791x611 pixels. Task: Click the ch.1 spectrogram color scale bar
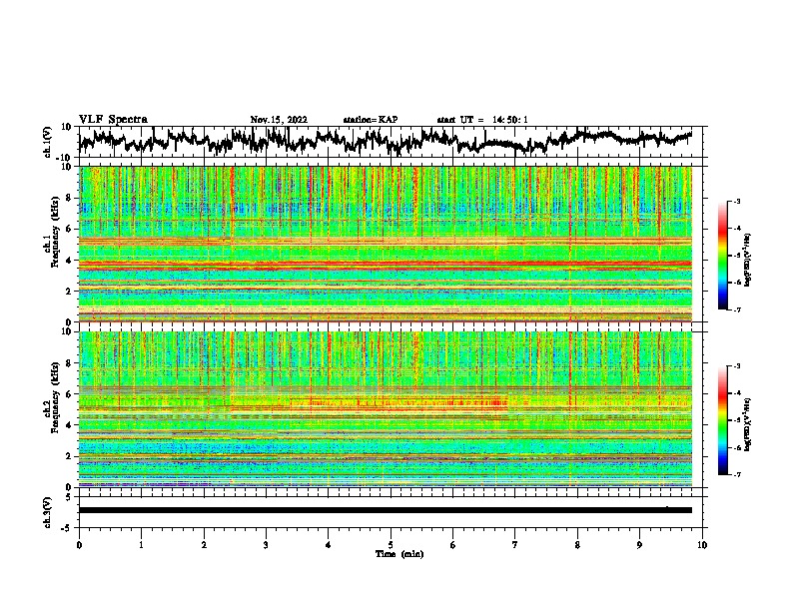click(722, 256)
